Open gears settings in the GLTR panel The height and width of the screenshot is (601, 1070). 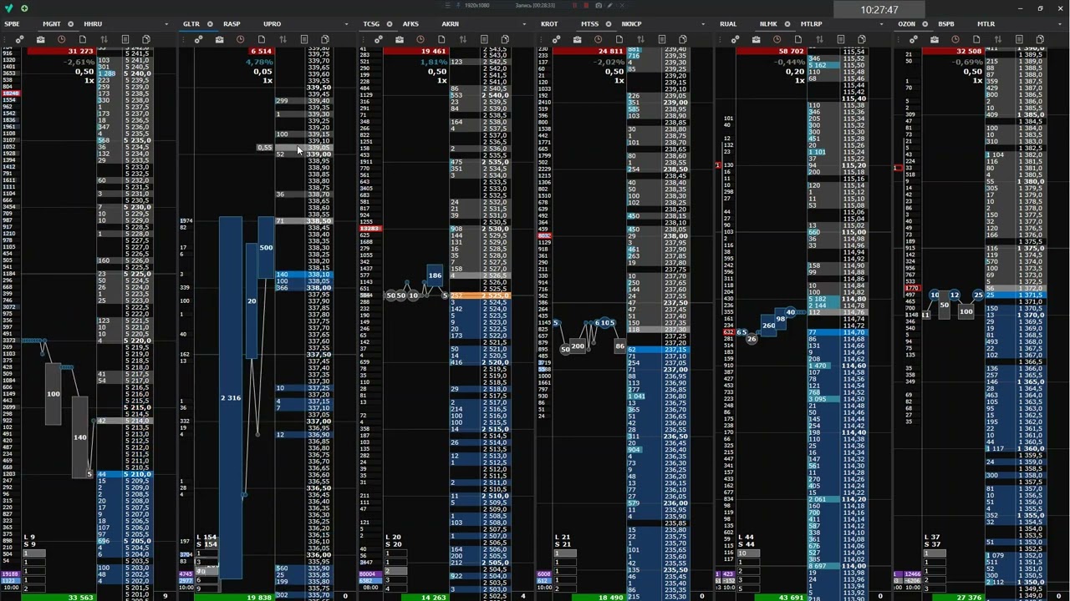point(198,39)
